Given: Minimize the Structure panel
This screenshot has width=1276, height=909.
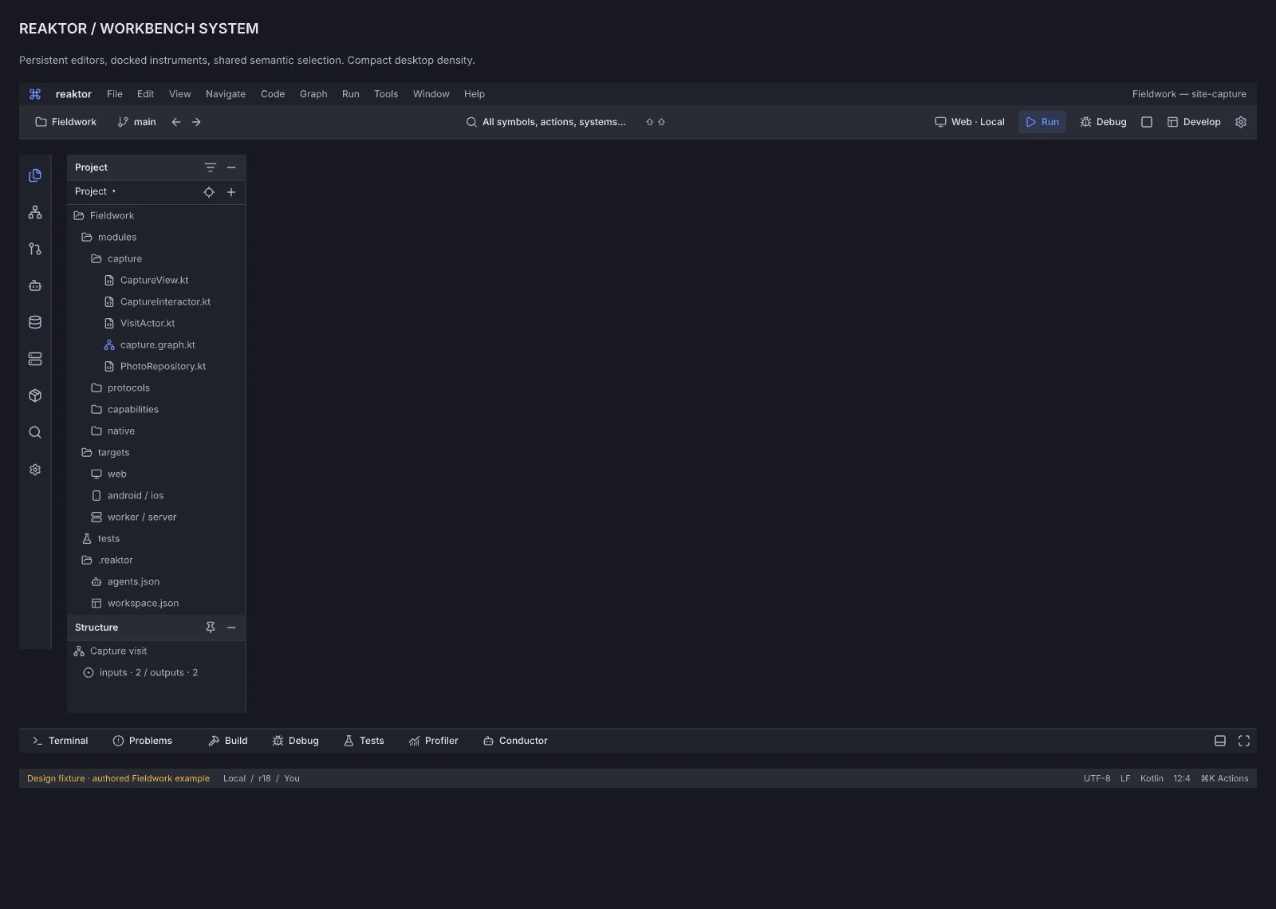Looking at the screenshot, I should coord(231,628).
